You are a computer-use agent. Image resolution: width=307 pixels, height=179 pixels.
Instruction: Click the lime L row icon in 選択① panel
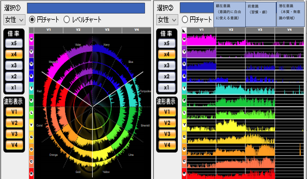click(31, 113)
